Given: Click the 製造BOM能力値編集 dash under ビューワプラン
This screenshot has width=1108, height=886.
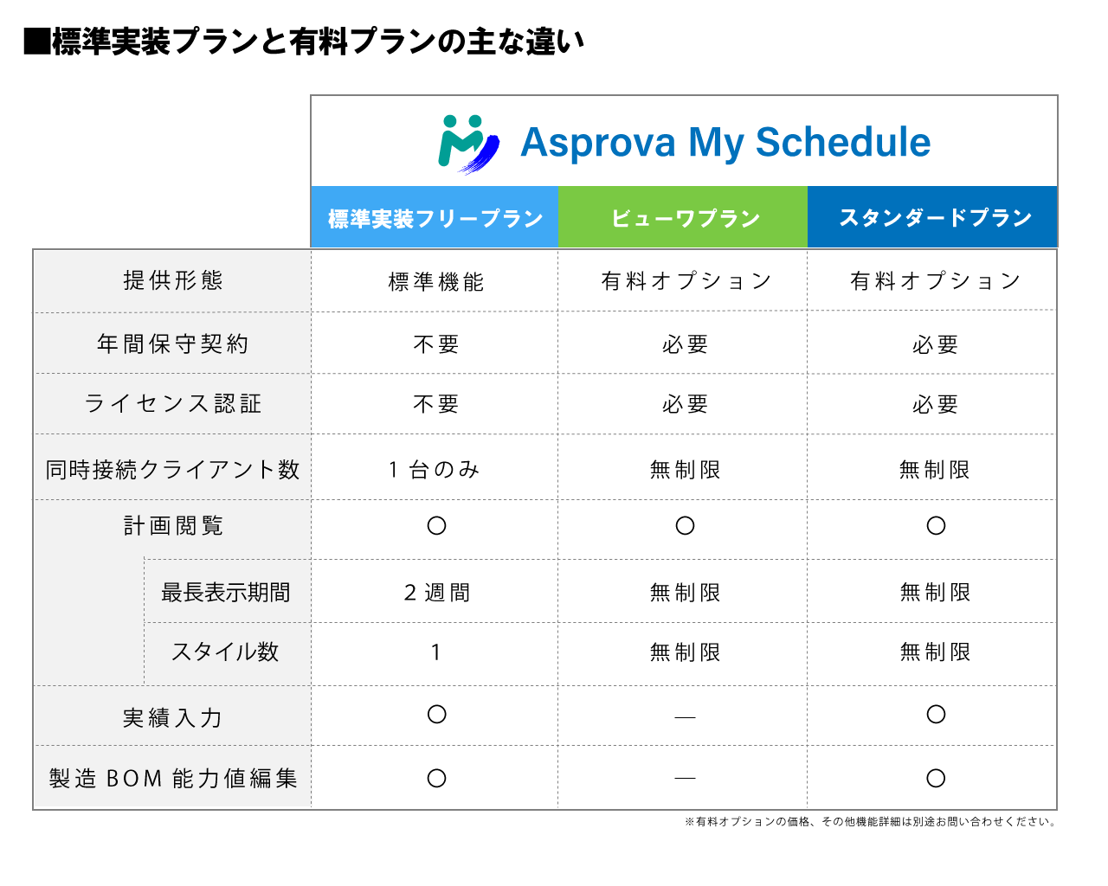Looking at the screenshot, I should pos(685,779).
